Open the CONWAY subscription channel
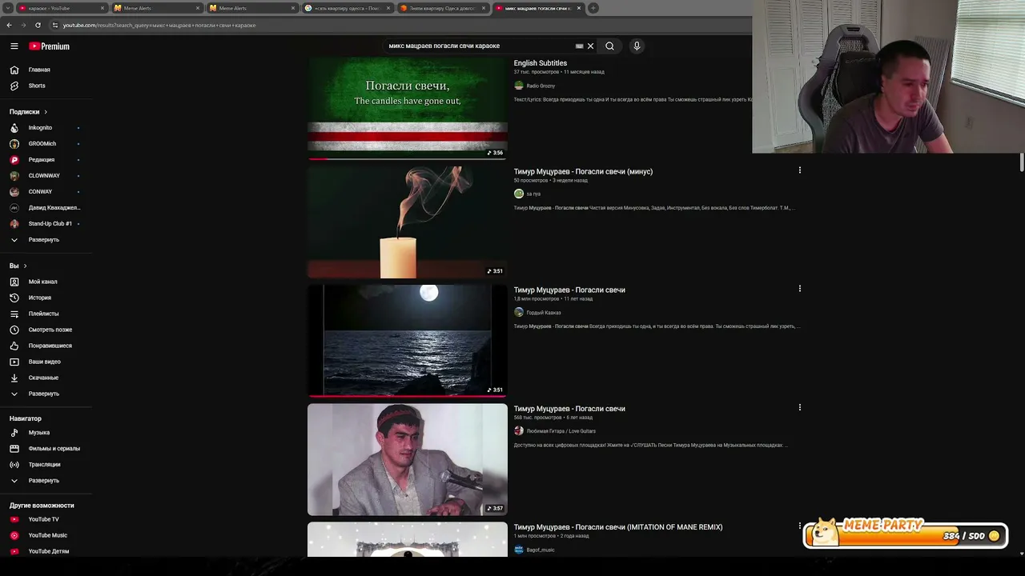 coord(46,192)
